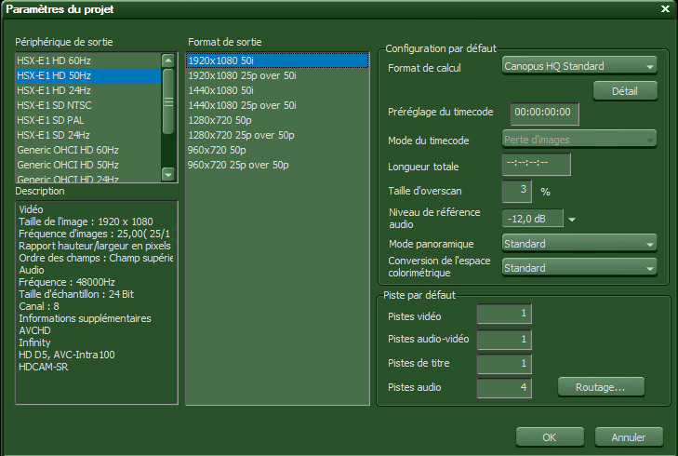Select 1920x1080 25p over 50i format
The height and width of the screenshot is (456, 678).
coord(277,75)
